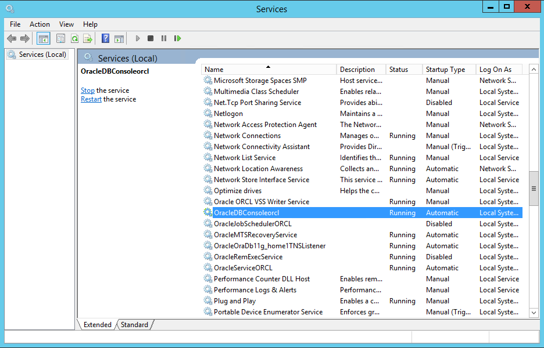Image resolution: width=544 pixels, height=348 pixels.
Task: Click gear icon beside OracleDBConsoleorcl row
Action: click(208, 212)
